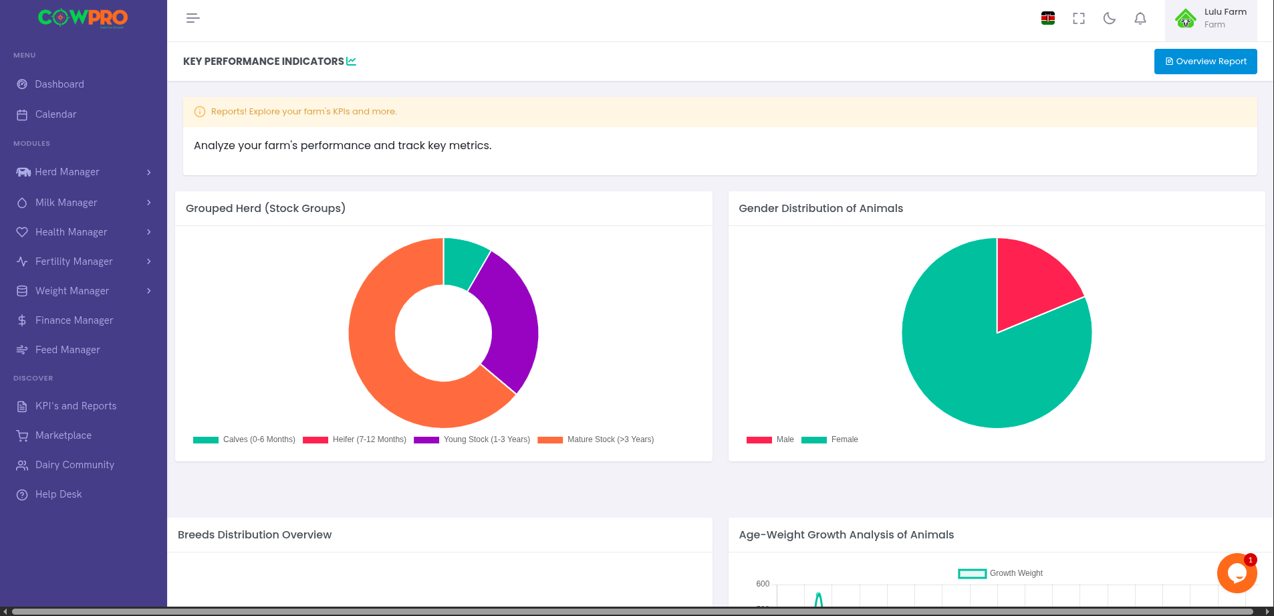The width and height of the screenshot is (1274, 616).
Task: Click the Kenya flag language selector
Action: 1047,19
